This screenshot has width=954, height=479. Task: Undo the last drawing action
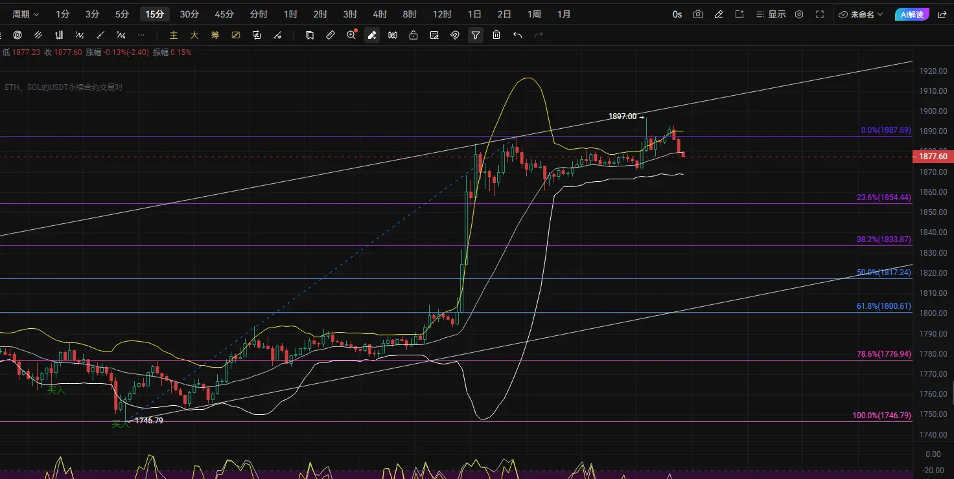pyautogui.click(x=517, y=35)
